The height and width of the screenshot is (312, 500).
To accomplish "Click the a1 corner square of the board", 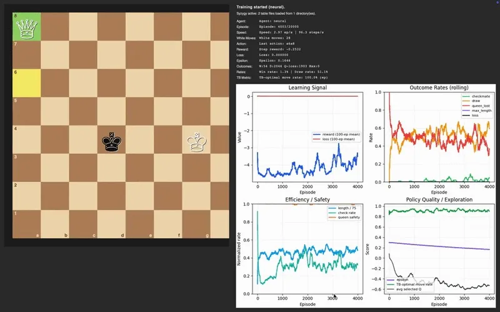I will (x=26, y=224).
